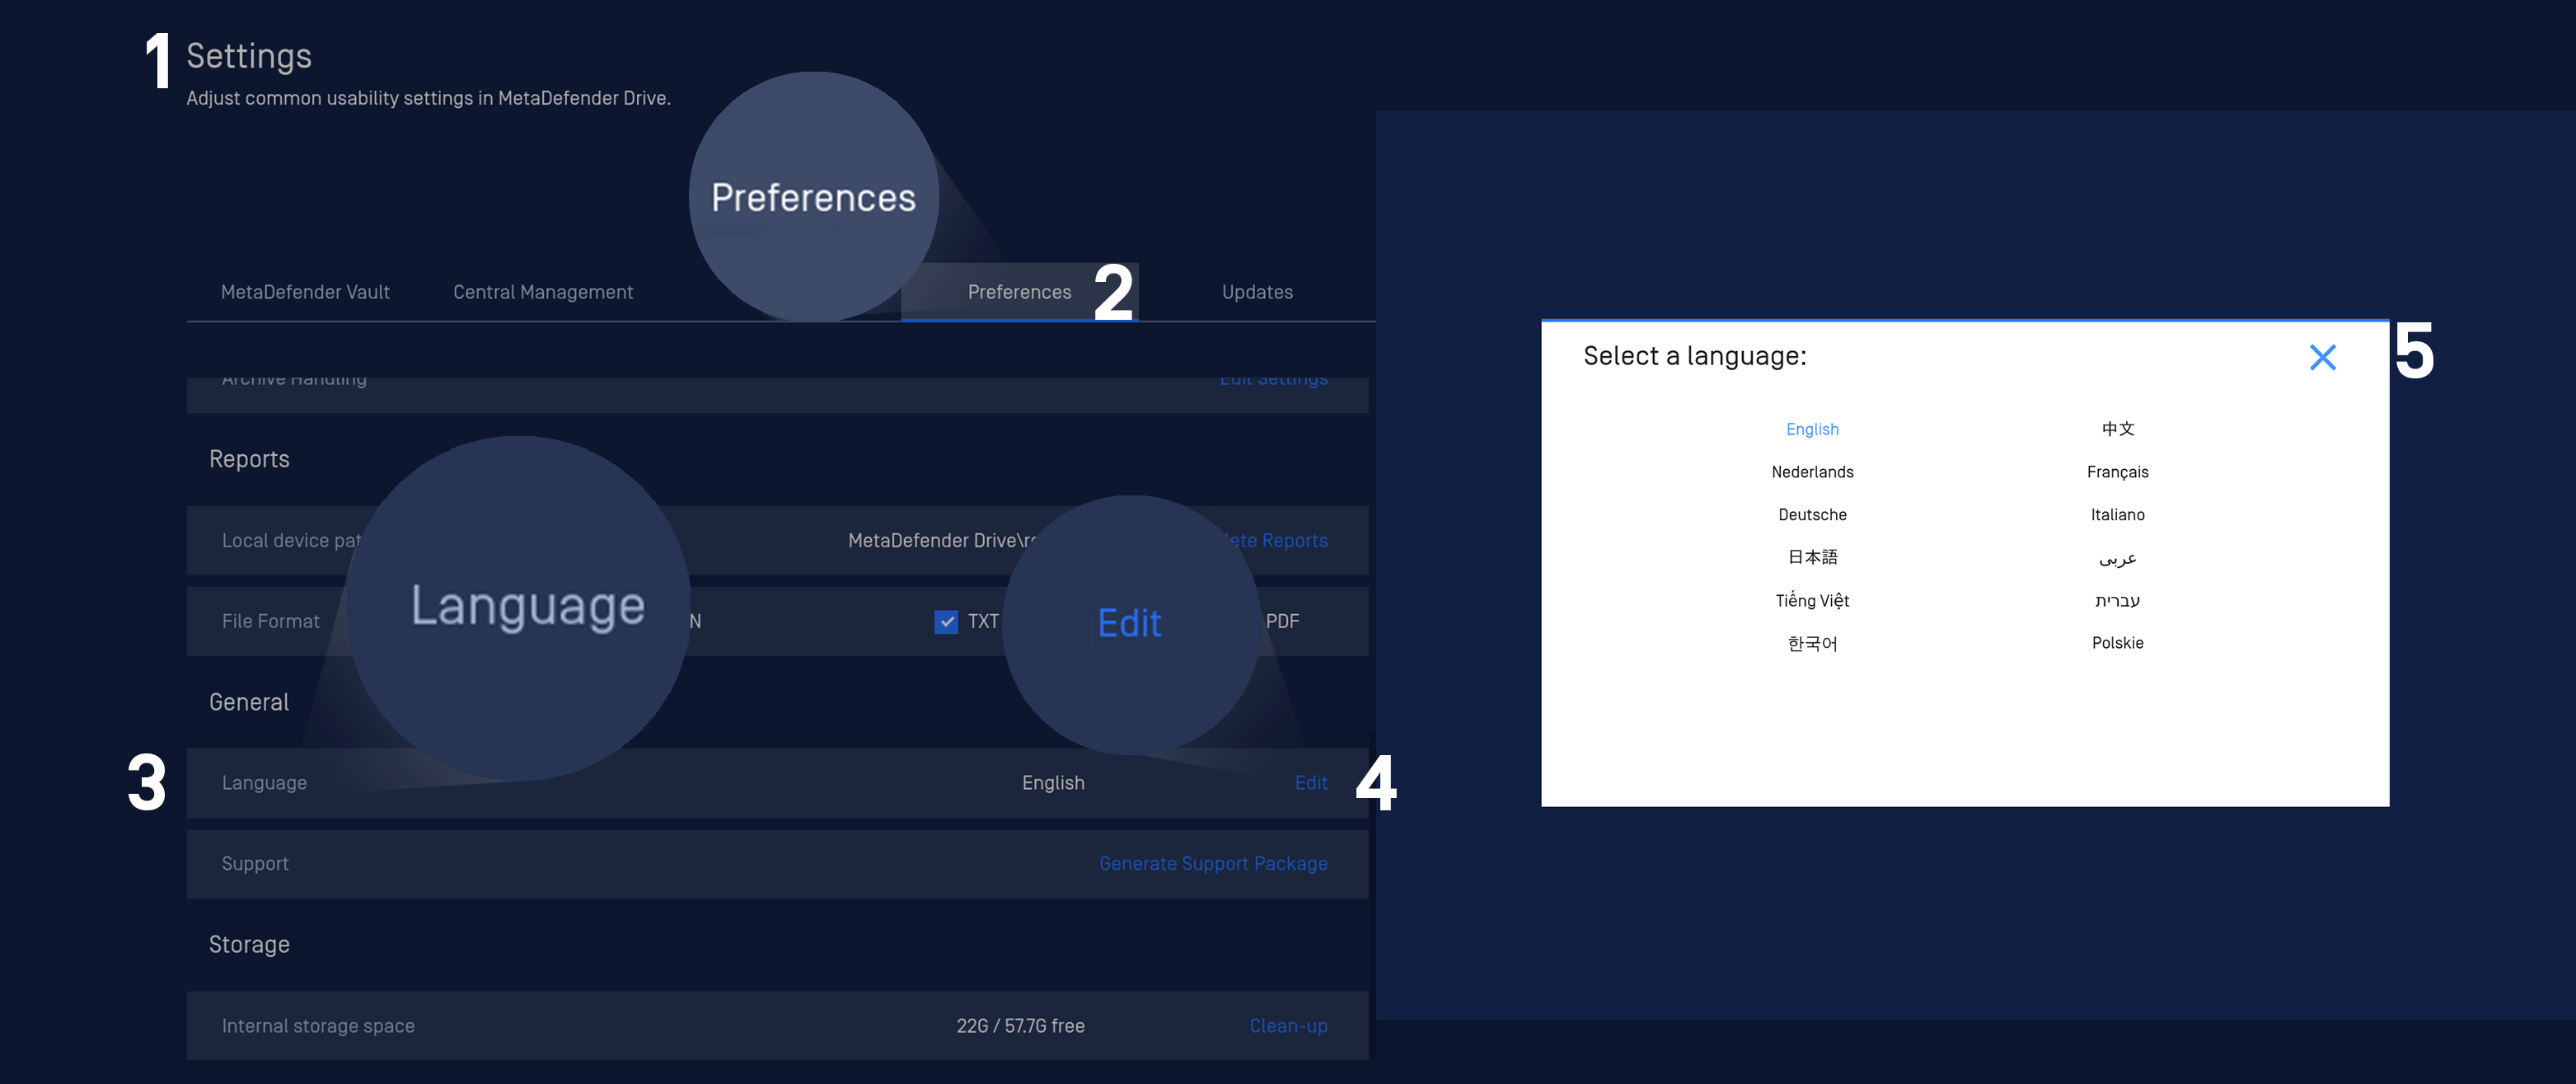Choose Italiano language option

click(x=2117, y=515)
